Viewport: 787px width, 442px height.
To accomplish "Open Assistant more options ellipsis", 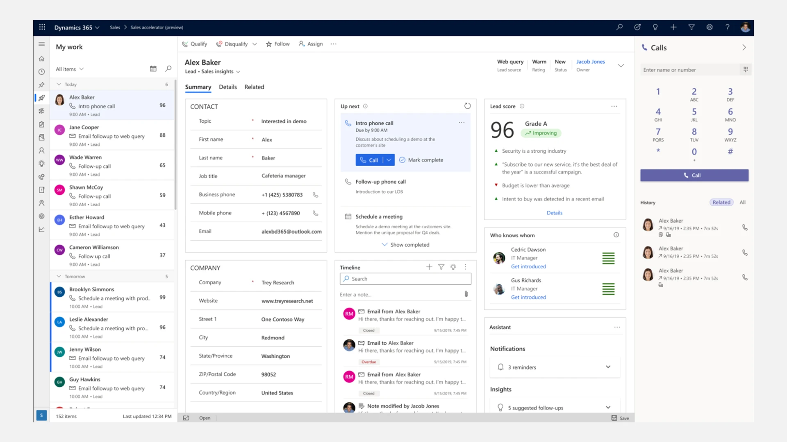I will coord(617,327).
